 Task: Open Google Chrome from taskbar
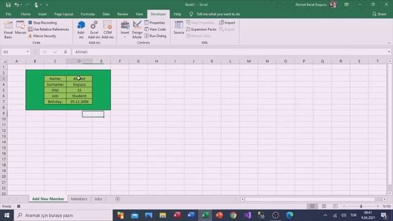coord(233,215)
